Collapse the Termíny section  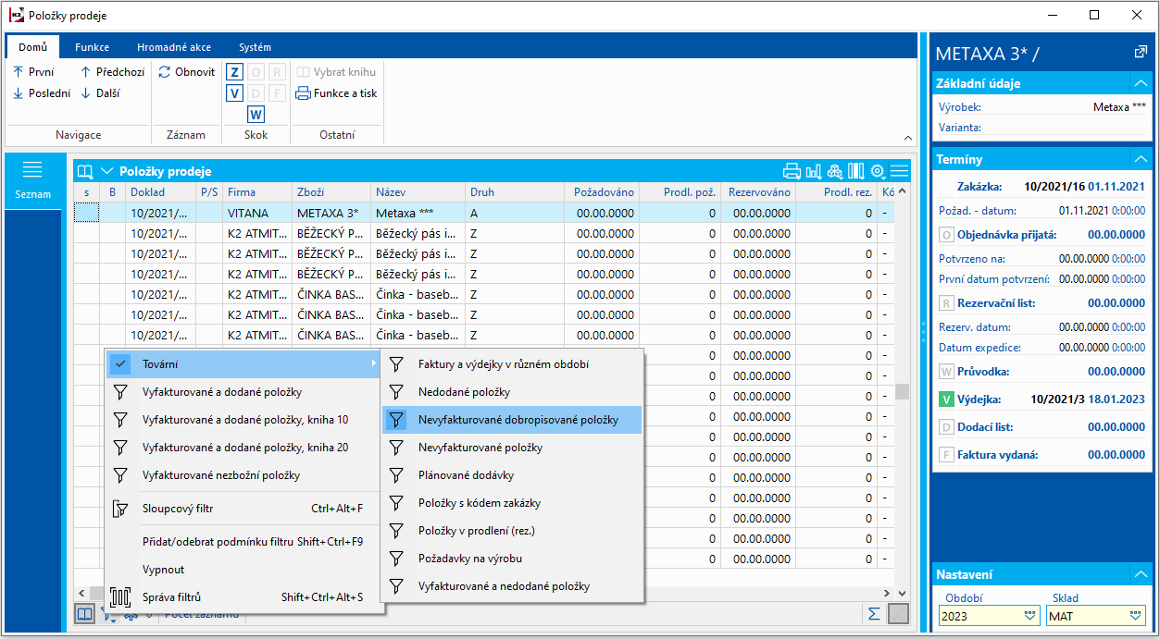click(1141, 159)
